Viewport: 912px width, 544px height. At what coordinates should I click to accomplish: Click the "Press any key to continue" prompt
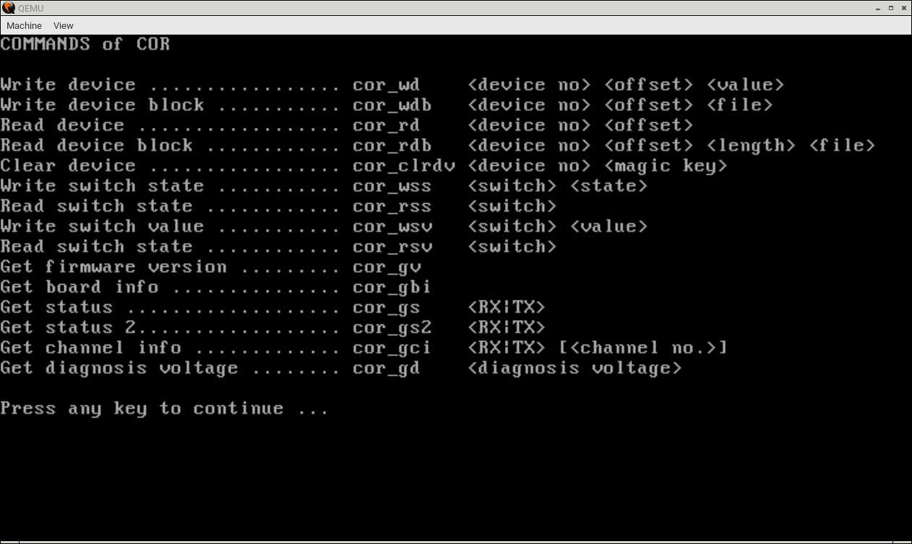164,409
